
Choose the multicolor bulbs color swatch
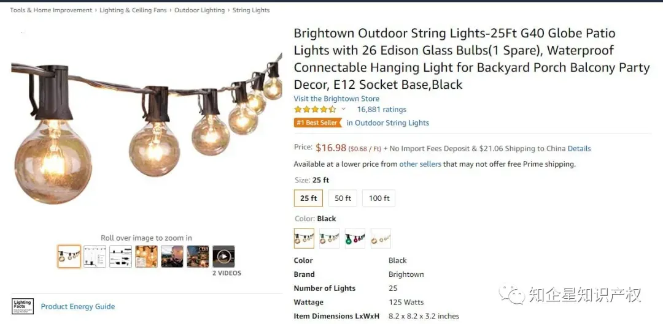pyautogui.click(x=355, y=238)
